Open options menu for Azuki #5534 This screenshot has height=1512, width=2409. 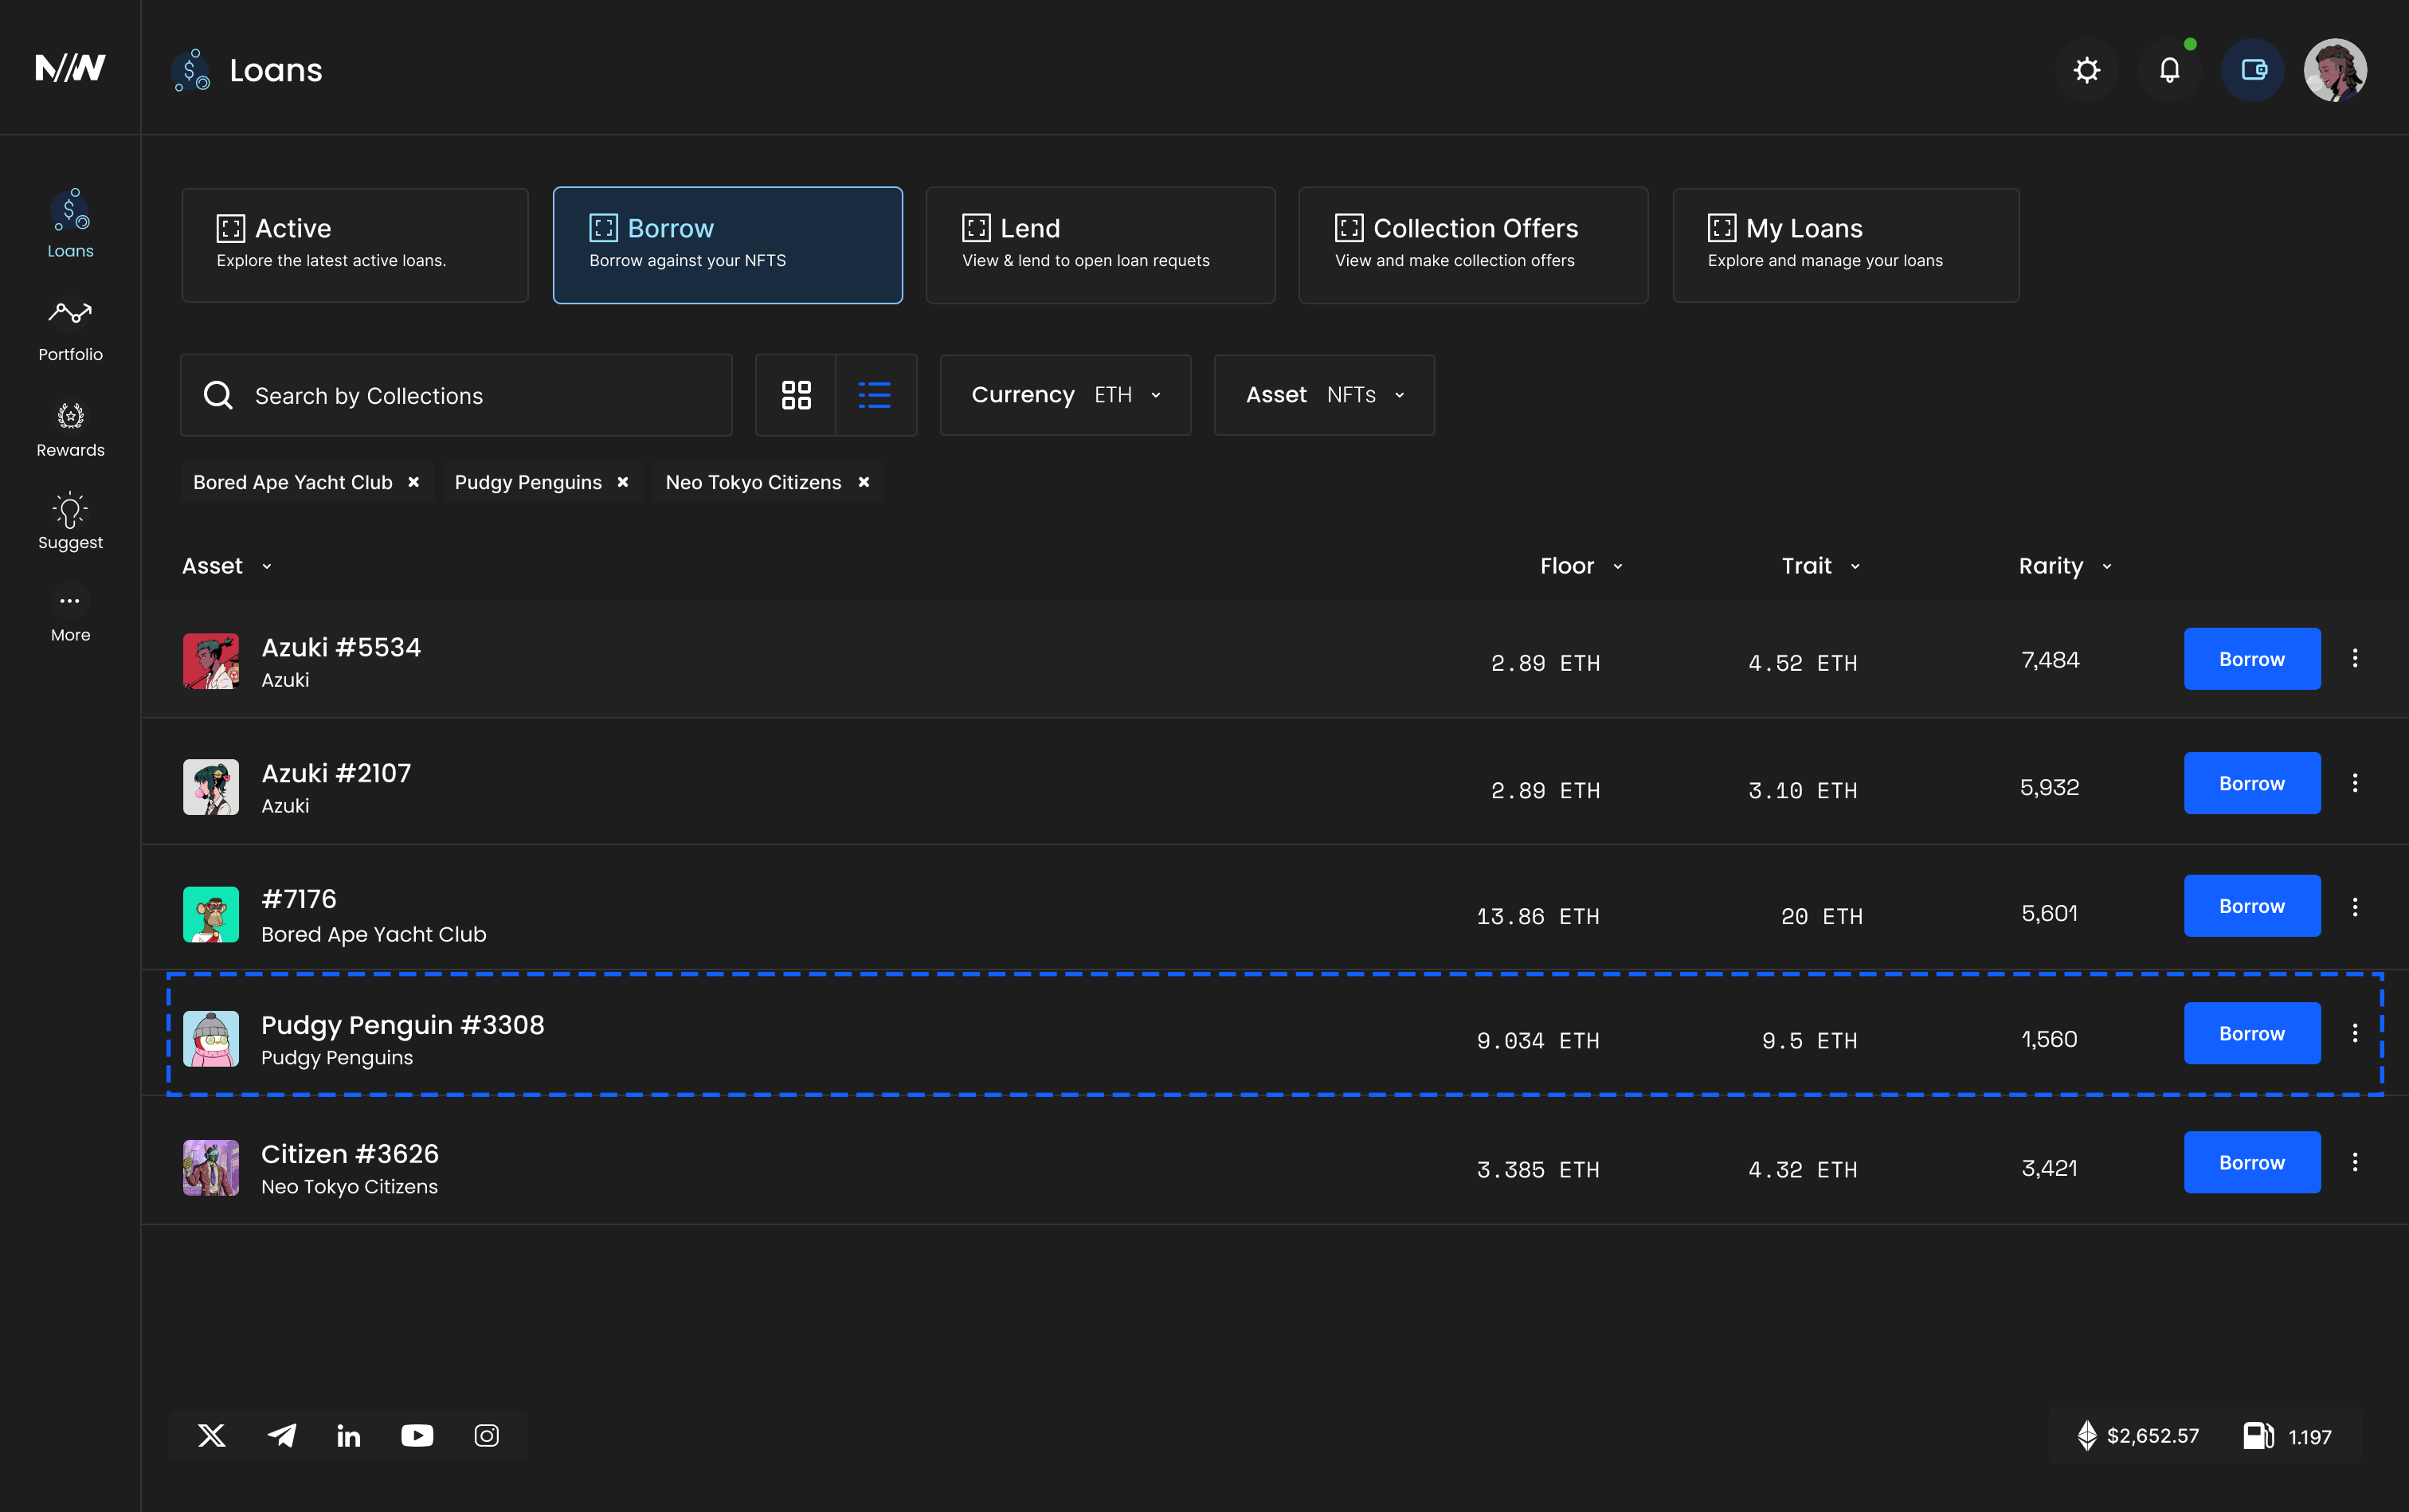click(x=2354, y=658)
